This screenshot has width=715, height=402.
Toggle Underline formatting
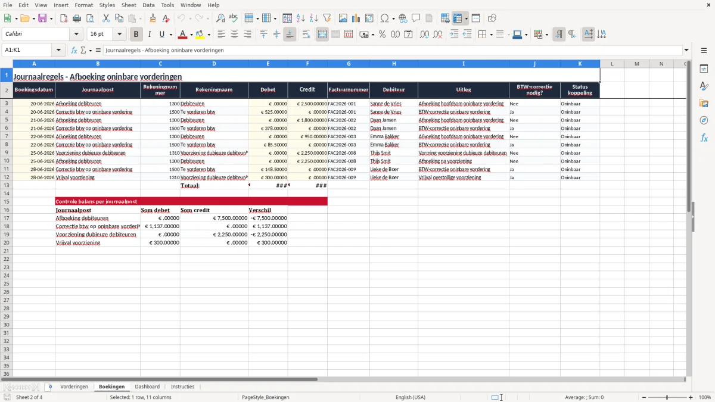(161, 35)
